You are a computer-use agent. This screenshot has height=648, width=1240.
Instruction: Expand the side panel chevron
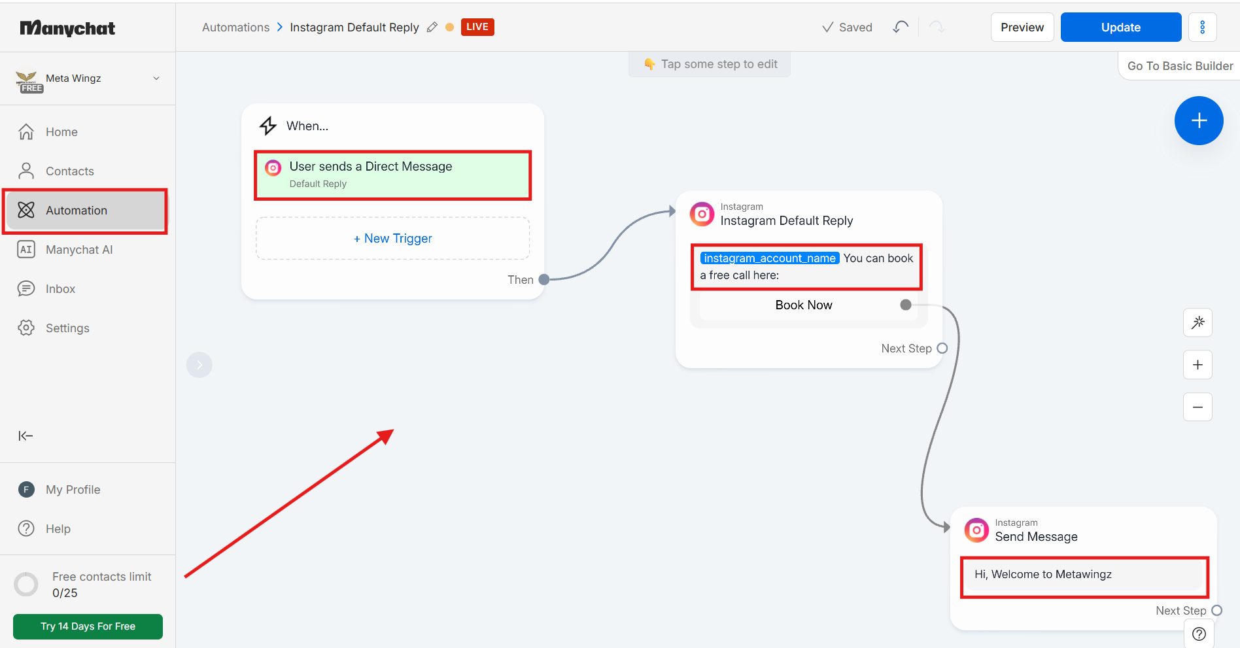[x=199, y=365]
